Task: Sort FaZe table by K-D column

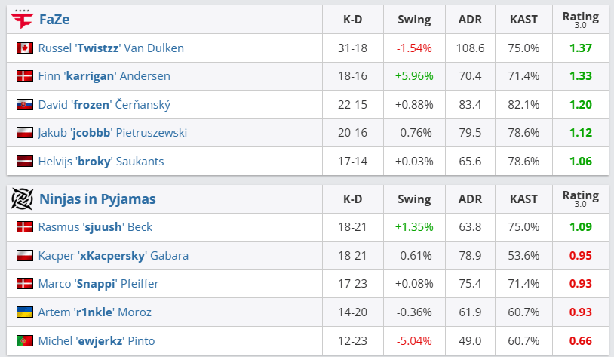Action: click(x=352, y=20)
